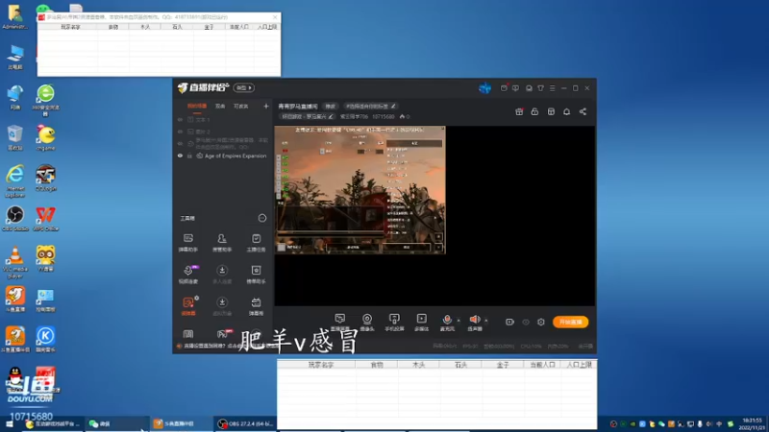Open the notification bell icon
Image resolution: width=769 pixels, height=432 pixels.
click(x=566, y=111)
